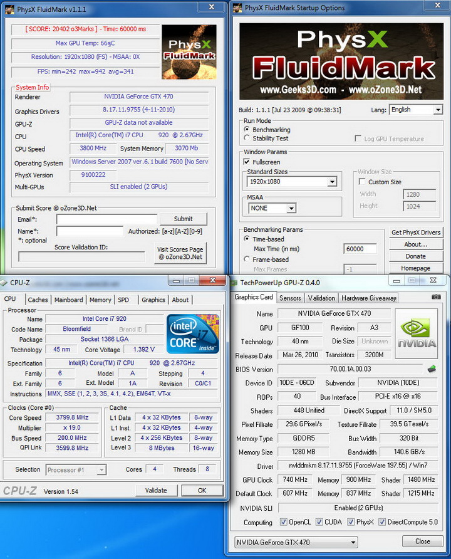
Task: Open the Graphics tab in CPU-Z
Action: tap(153, 300)
